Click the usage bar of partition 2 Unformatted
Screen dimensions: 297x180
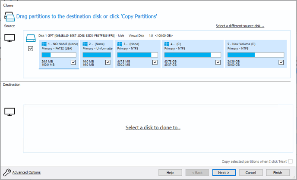tap(97, 55)
